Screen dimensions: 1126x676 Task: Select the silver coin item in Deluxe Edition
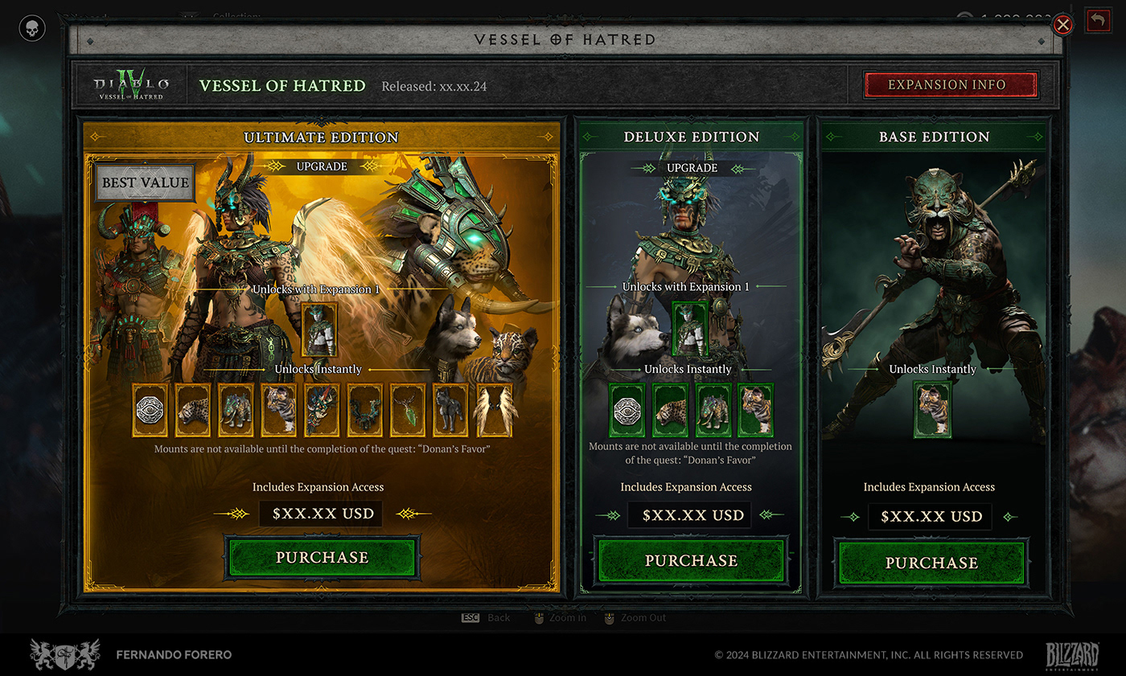click(x=628, y=410)
